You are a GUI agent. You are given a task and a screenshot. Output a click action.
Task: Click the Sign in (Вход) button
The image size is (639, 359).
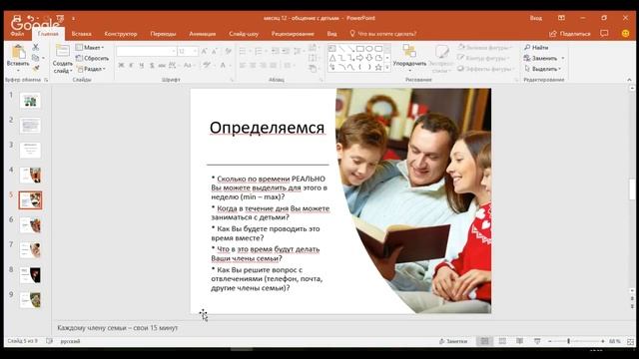[536, 18]
